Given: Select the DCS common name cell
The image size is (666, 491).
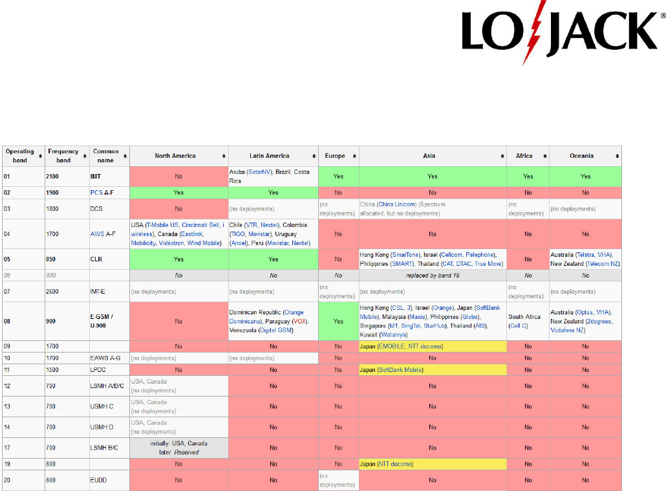Looking at the screenshot, I should point(109,209).
